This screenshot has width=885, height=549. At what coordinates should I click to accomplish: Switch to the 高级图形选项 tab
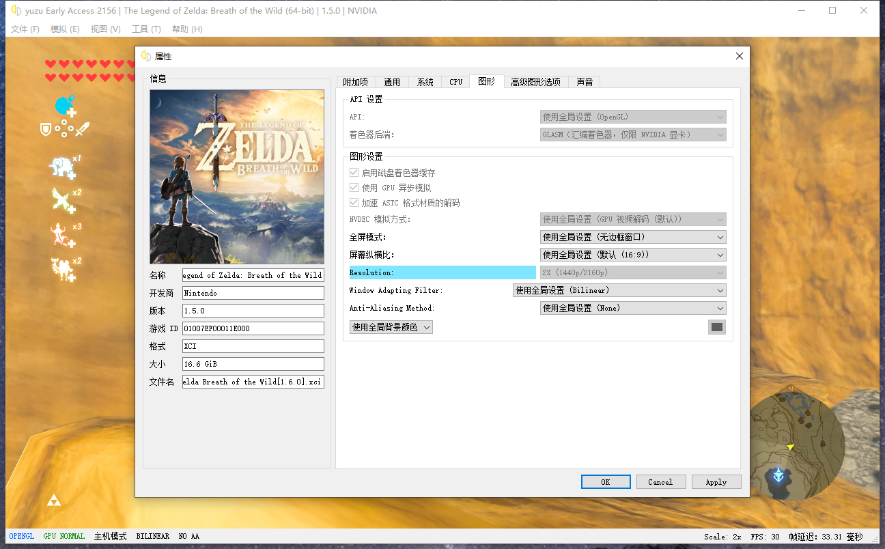pyautogui.click(x=536, y=82)
